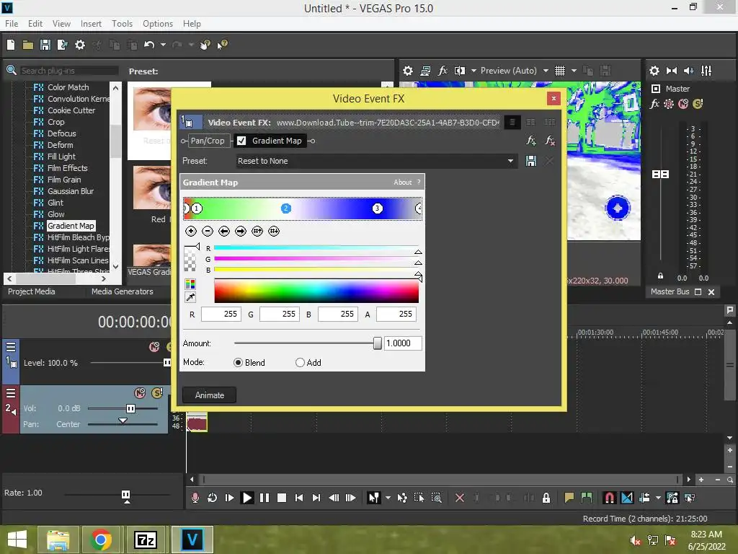This screenshot has width=738, height=554.
Task: Open 7-Zip from the taskbar
Action: [145, 540]
